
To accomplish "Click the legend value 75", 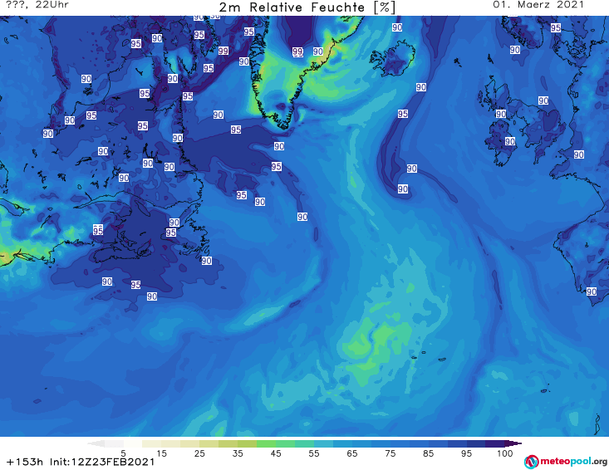I will coord(390,453).
